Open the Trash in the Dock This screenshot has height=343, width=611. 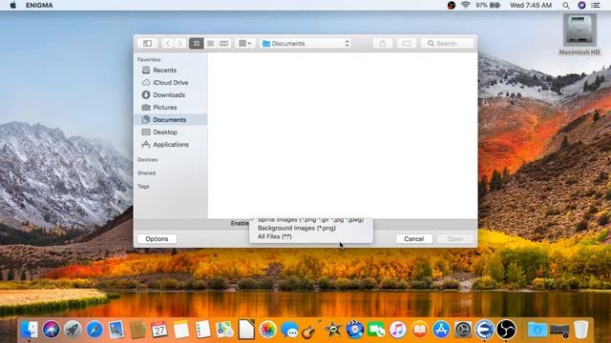(x=581, y=330)
